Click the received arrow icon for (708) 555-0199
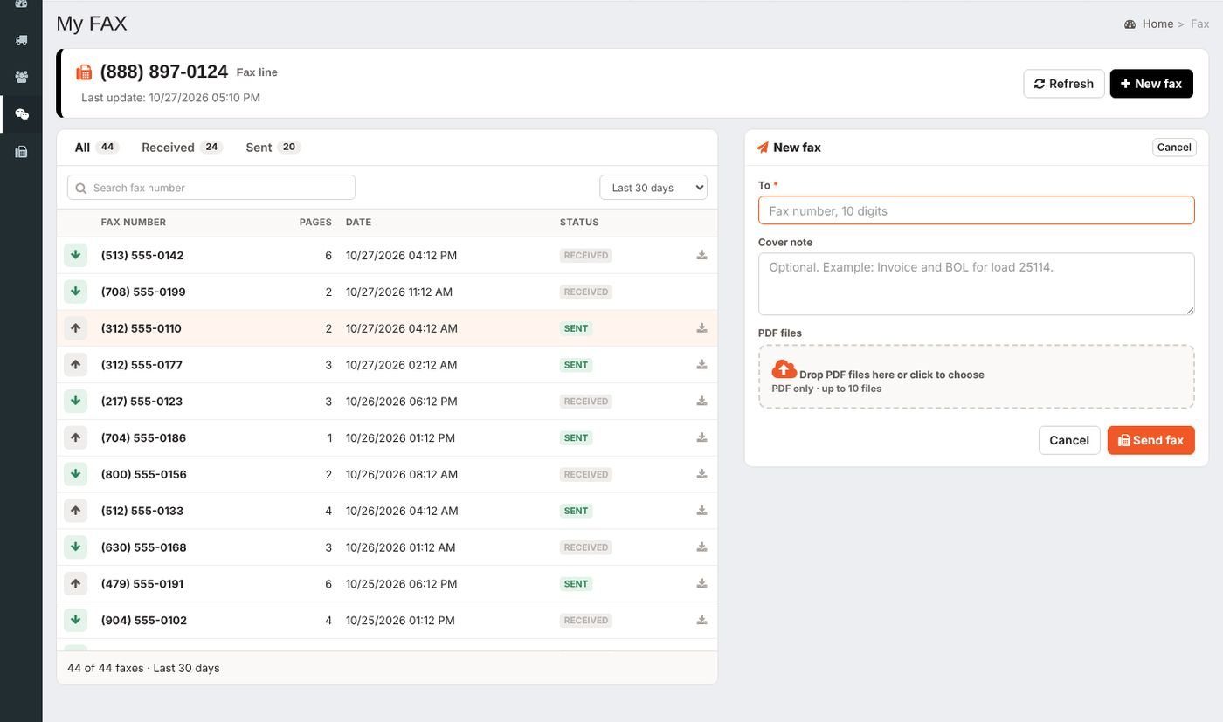This screenshot has height=722, width=1223. 76,292
